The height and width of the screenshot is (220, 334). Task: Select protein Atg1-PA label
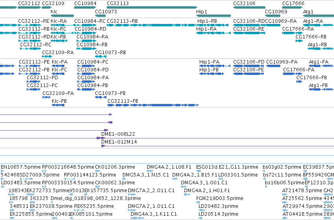pos(319,62)
